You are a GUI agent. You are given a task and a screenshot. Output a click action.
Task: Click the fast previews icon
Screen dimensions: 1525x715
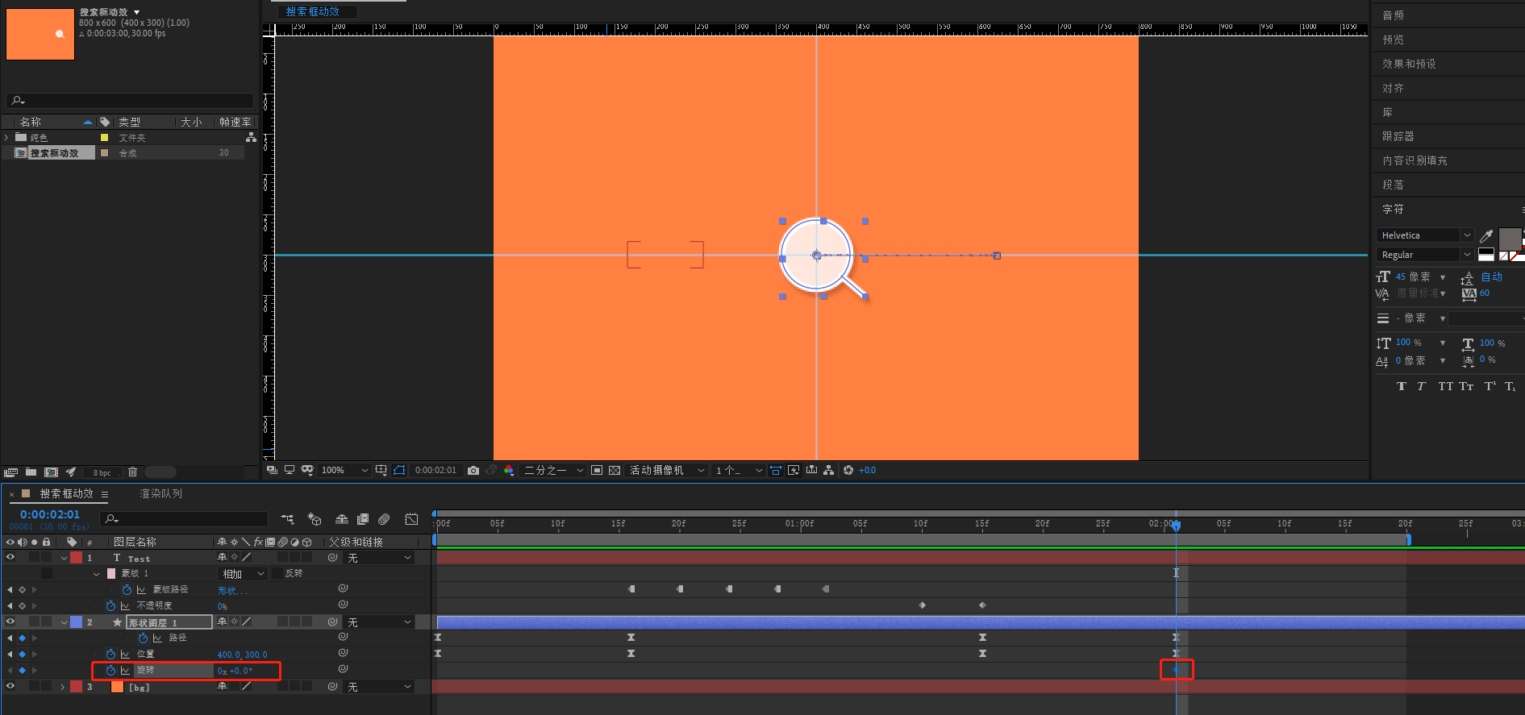[794, 470]
